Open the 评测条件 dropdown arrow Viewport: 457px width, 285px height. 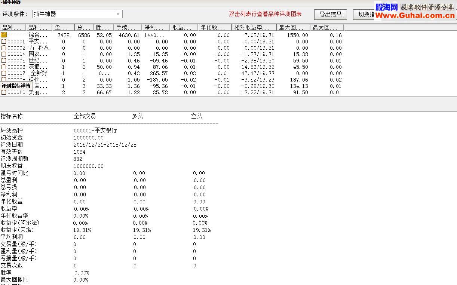pyautogui.click(x=118, y=14)
